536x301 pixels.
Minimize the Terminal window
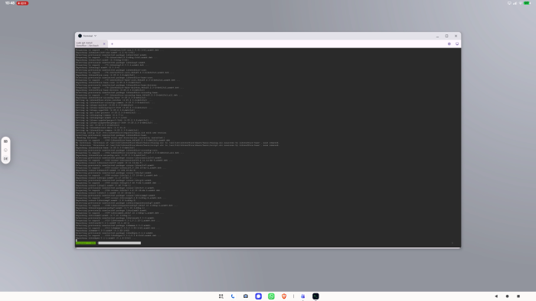437,36
